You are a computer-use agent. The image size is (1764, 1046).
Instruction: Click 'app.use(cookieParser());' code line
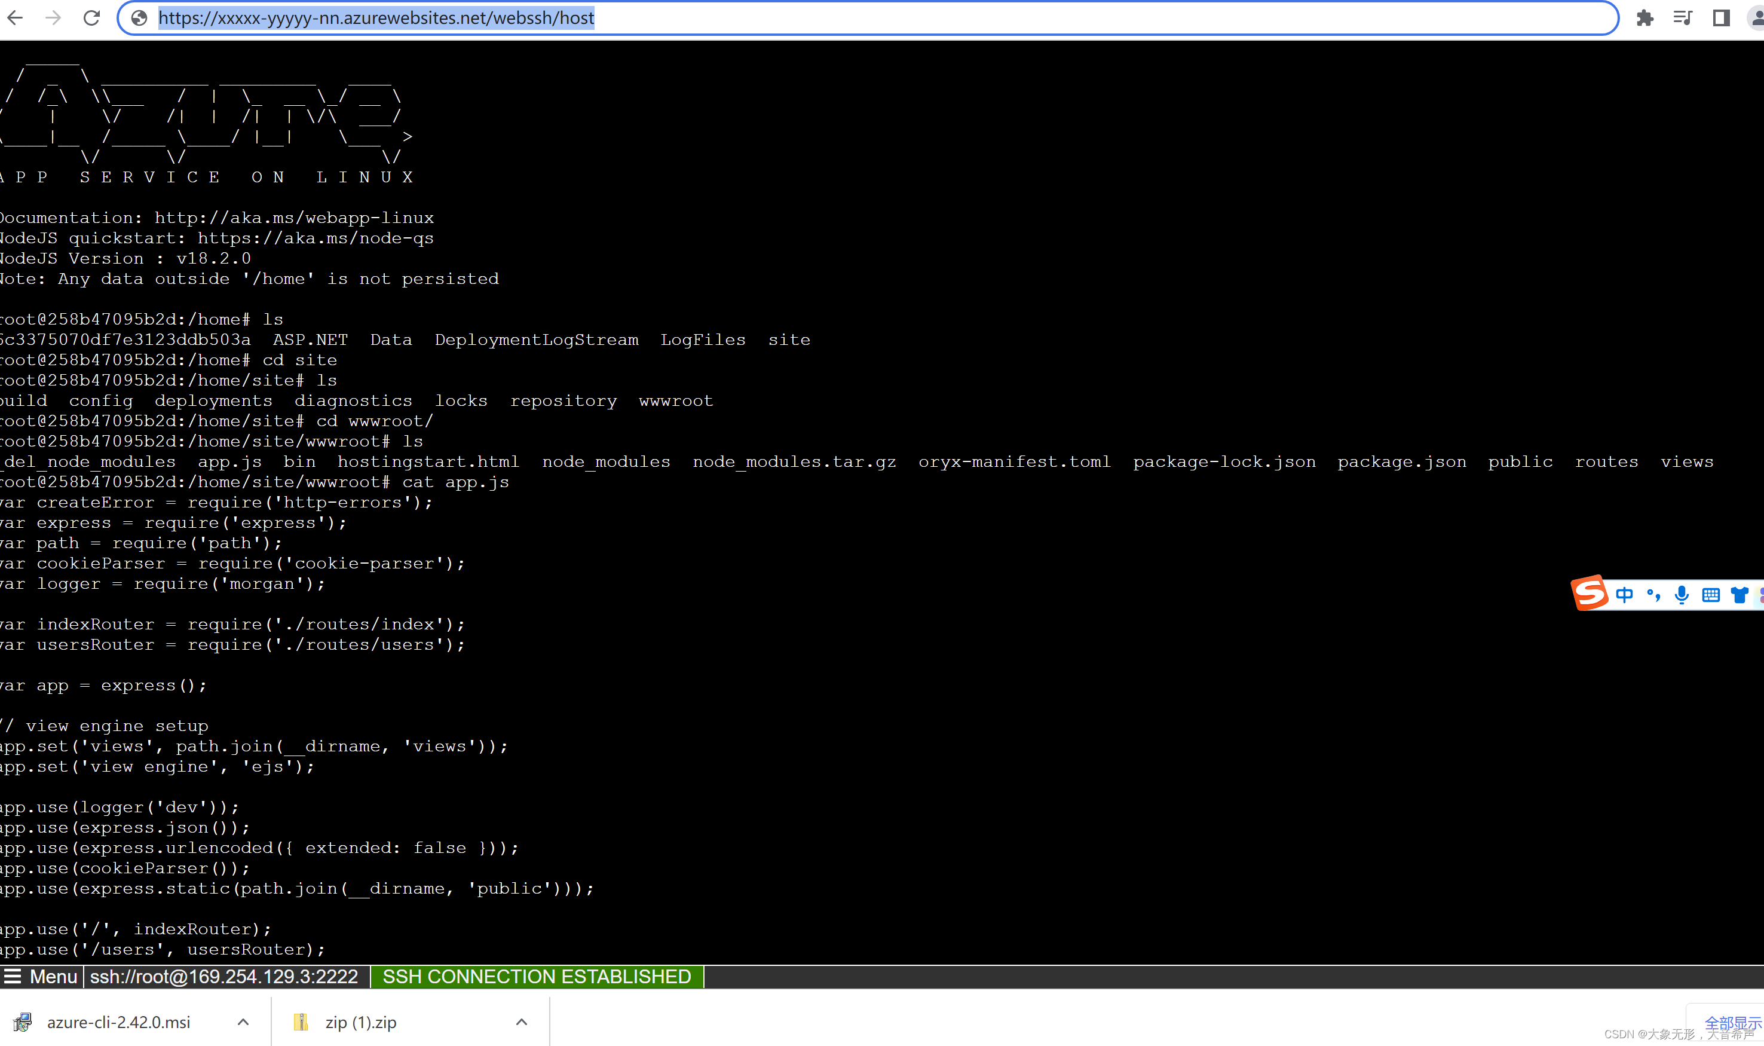pos(125,868)
